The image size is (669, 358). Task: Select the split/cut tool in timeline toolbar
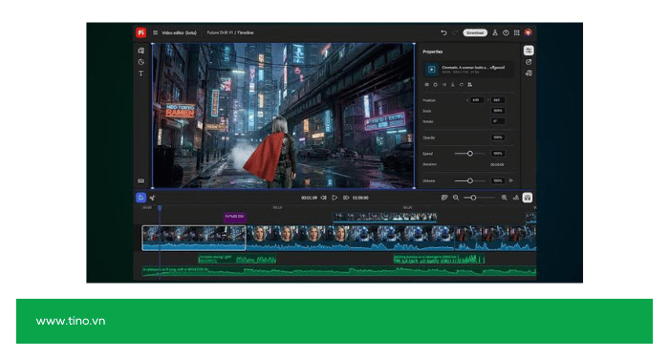point(152,198)
